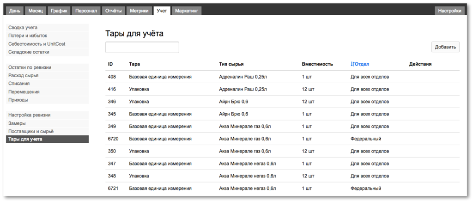
Task: Sort table by Отдел column
Action: coord(360,64)
